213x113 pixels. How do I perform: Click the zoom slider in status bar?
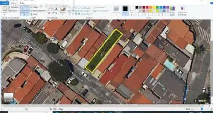tap(202, 109)
